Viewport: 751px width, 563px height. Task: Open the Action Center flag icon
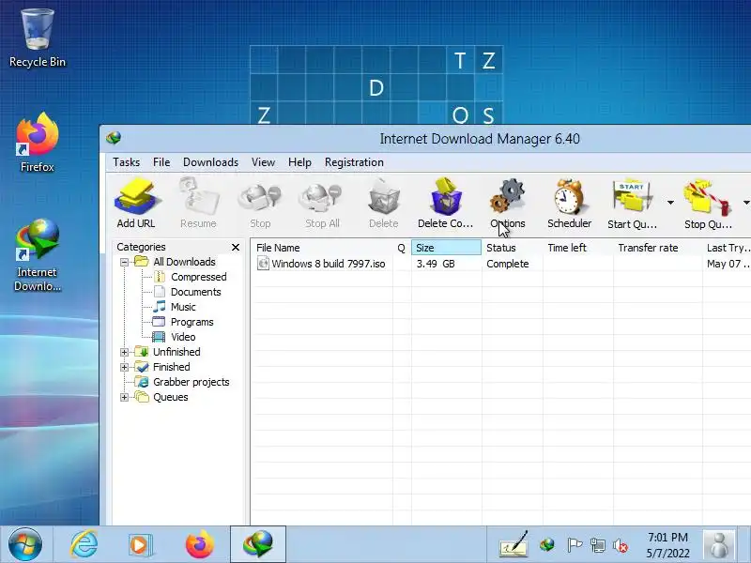(x=575, y=544)
